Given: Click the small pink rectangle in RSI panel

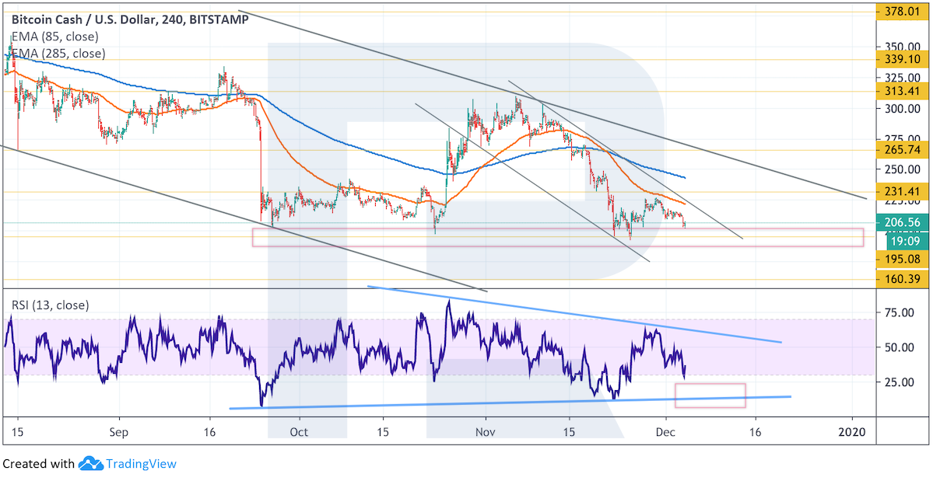Looking at the screenshot, I should point(710,396).
